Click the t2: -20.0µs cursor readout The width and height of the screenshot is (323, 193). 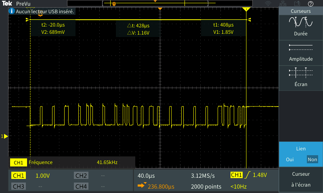53,25
